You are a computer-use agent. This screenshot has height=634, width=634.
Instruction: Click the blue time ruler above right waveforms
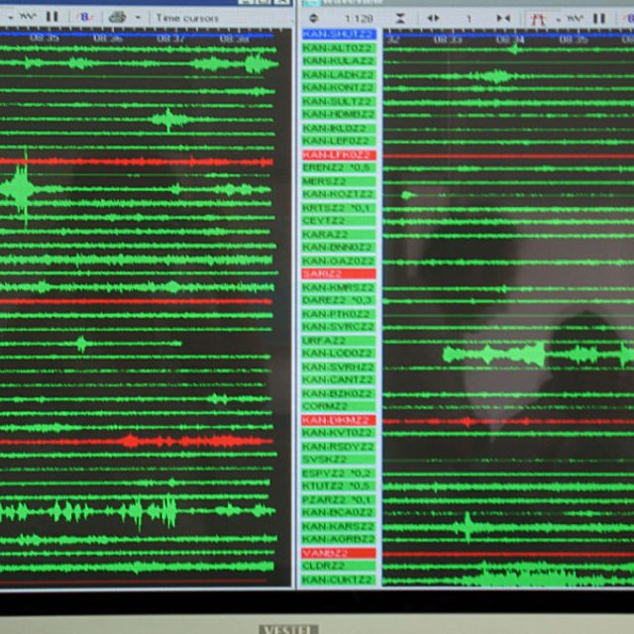507,39
